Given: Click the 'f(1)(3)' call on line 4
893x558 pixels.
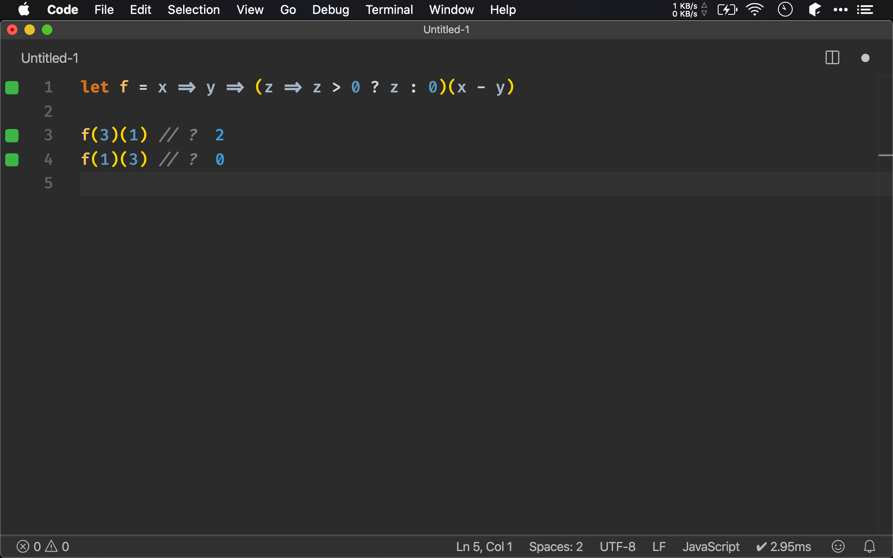Looking at the screenshot, I should (114, 159).
